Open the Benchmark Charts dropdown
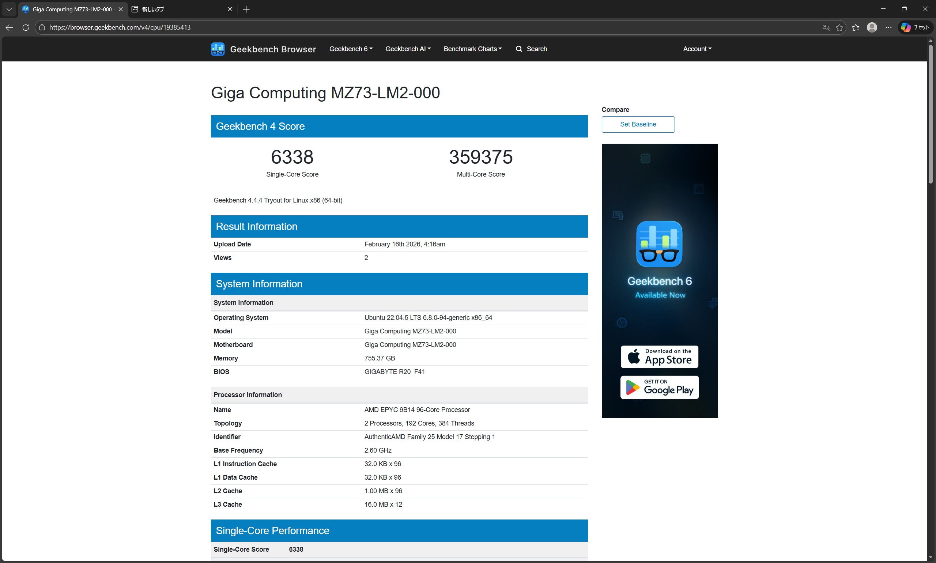936x563 pixels. tap(472, 49)
